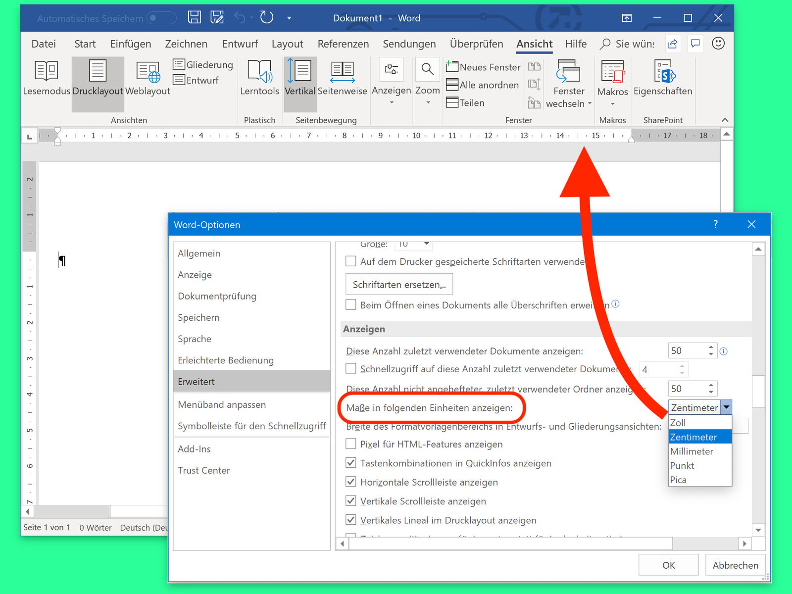Uncheck Tastenkombinationen in QuickInfos anzeigen
792x594 pixels.
pyautogui.click(x=351, y=462)
